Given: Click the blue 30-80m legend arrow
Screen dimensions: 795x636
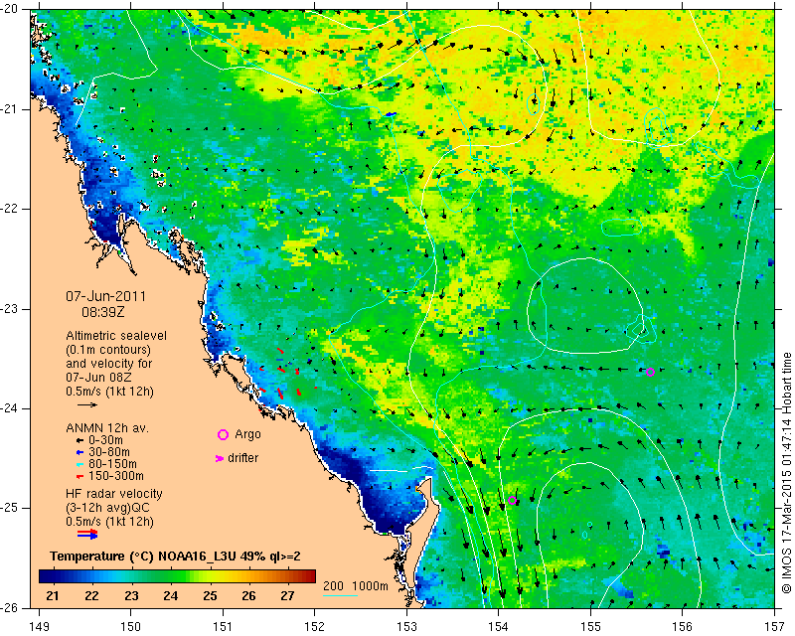Looking at the screenshot, I should pos(80,452).
